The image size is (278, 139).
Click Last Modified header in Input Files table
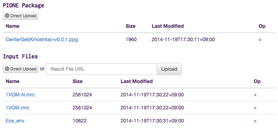pyautogui.click(x=137, y=81)
